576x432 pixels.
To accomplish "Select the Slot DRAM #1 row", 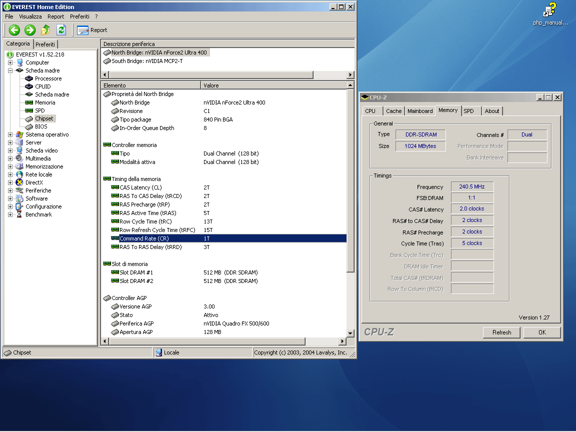I will [x=224, y=272].
